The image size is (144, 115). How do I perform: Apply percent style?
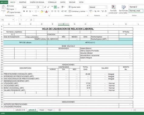(x=95, y=11)
